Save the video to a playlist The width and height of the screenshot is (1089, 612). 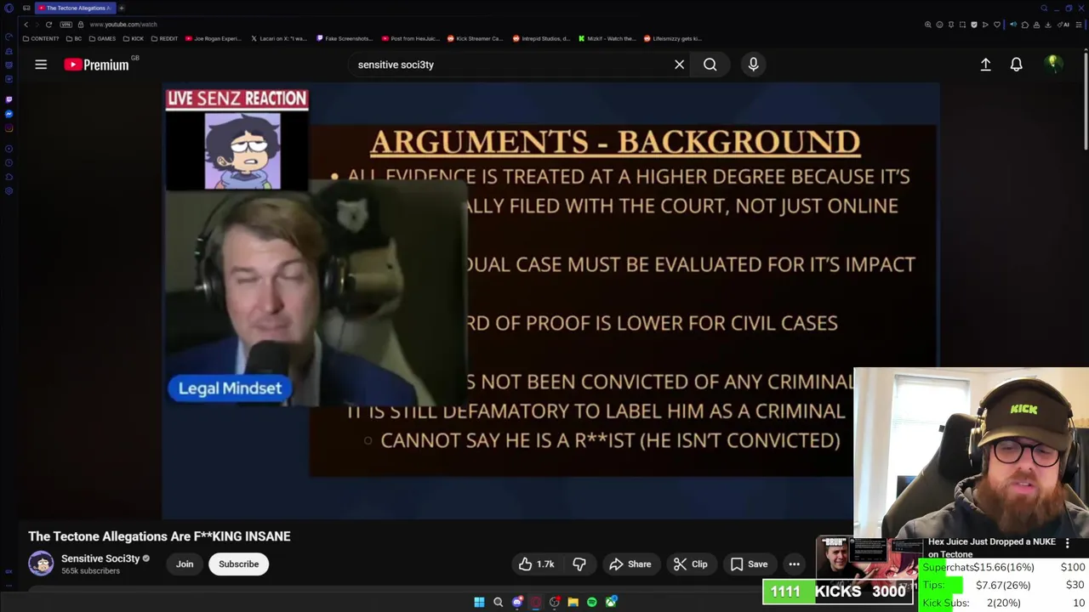click(x=750, y=564)
